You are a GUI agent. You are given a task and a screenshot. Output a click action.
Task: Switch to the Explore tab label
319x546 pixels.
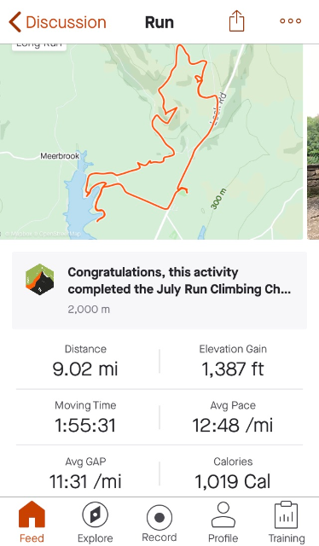(95, 538)
